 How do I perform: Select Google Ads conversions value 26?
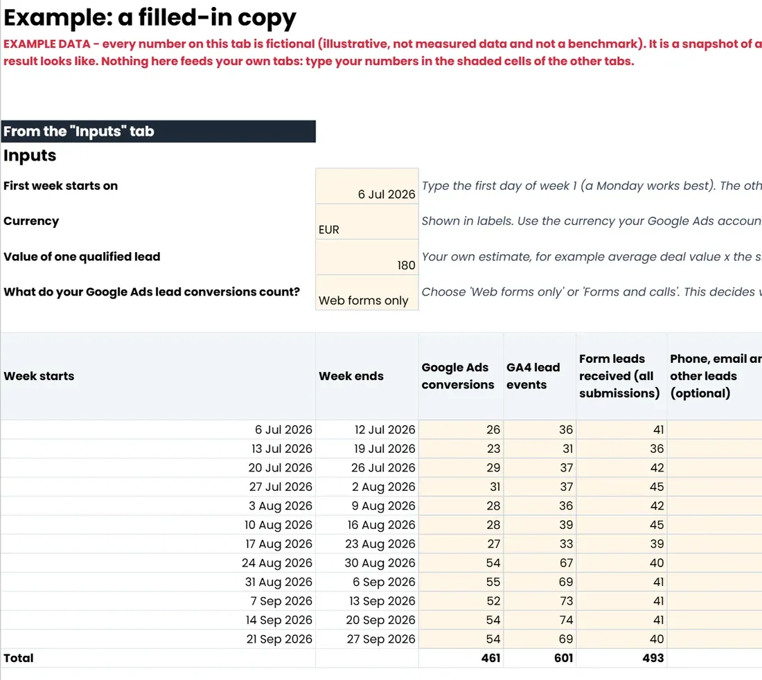coord(461,430)
